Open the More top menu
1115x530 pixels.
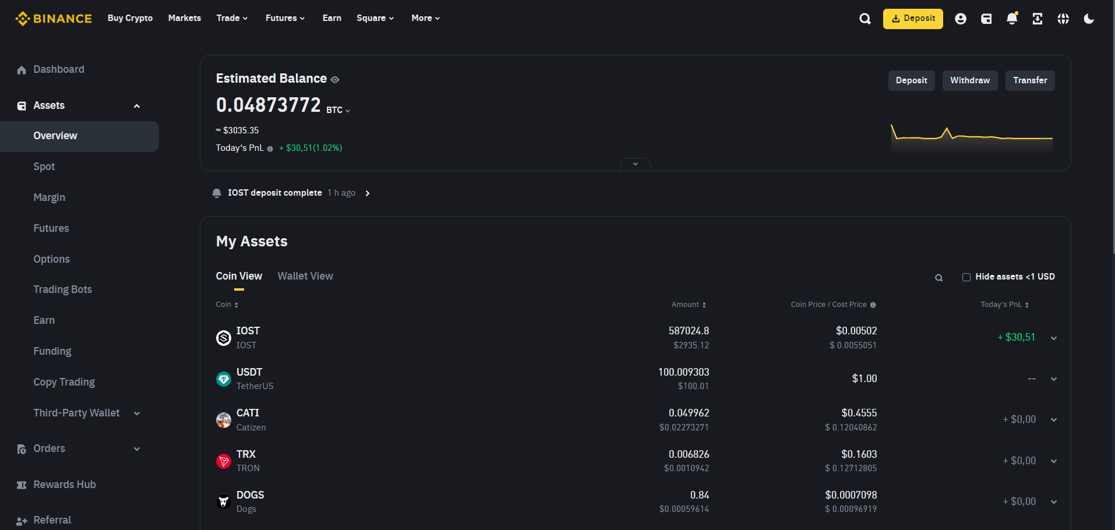[x=425, y=18]
